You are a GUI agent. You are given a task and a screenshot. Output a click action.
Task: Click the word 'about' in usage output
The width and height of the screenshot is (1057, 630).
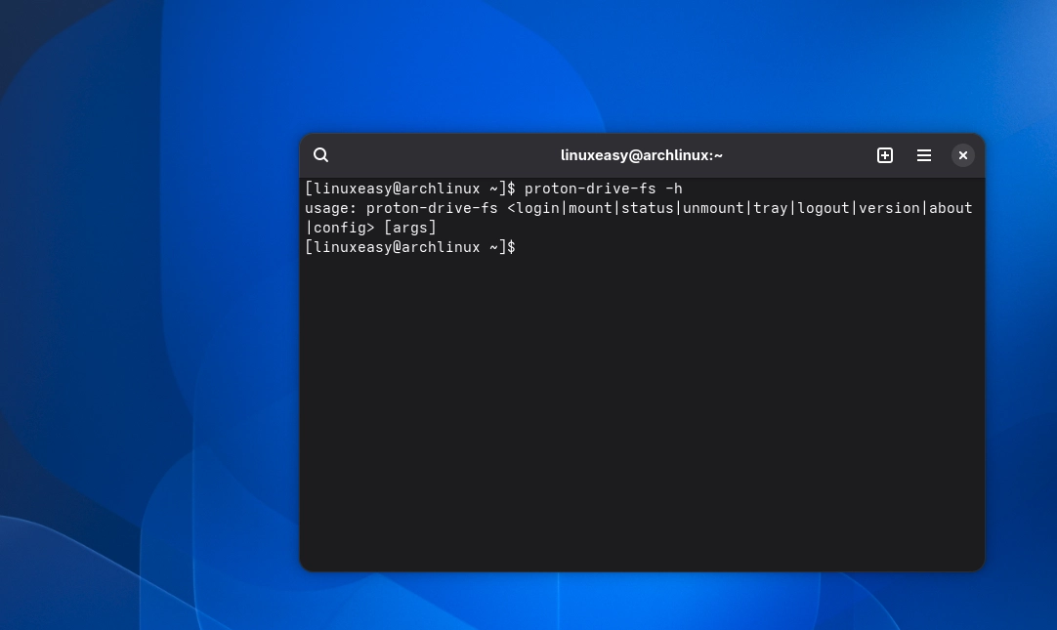[x=951, y=208]
